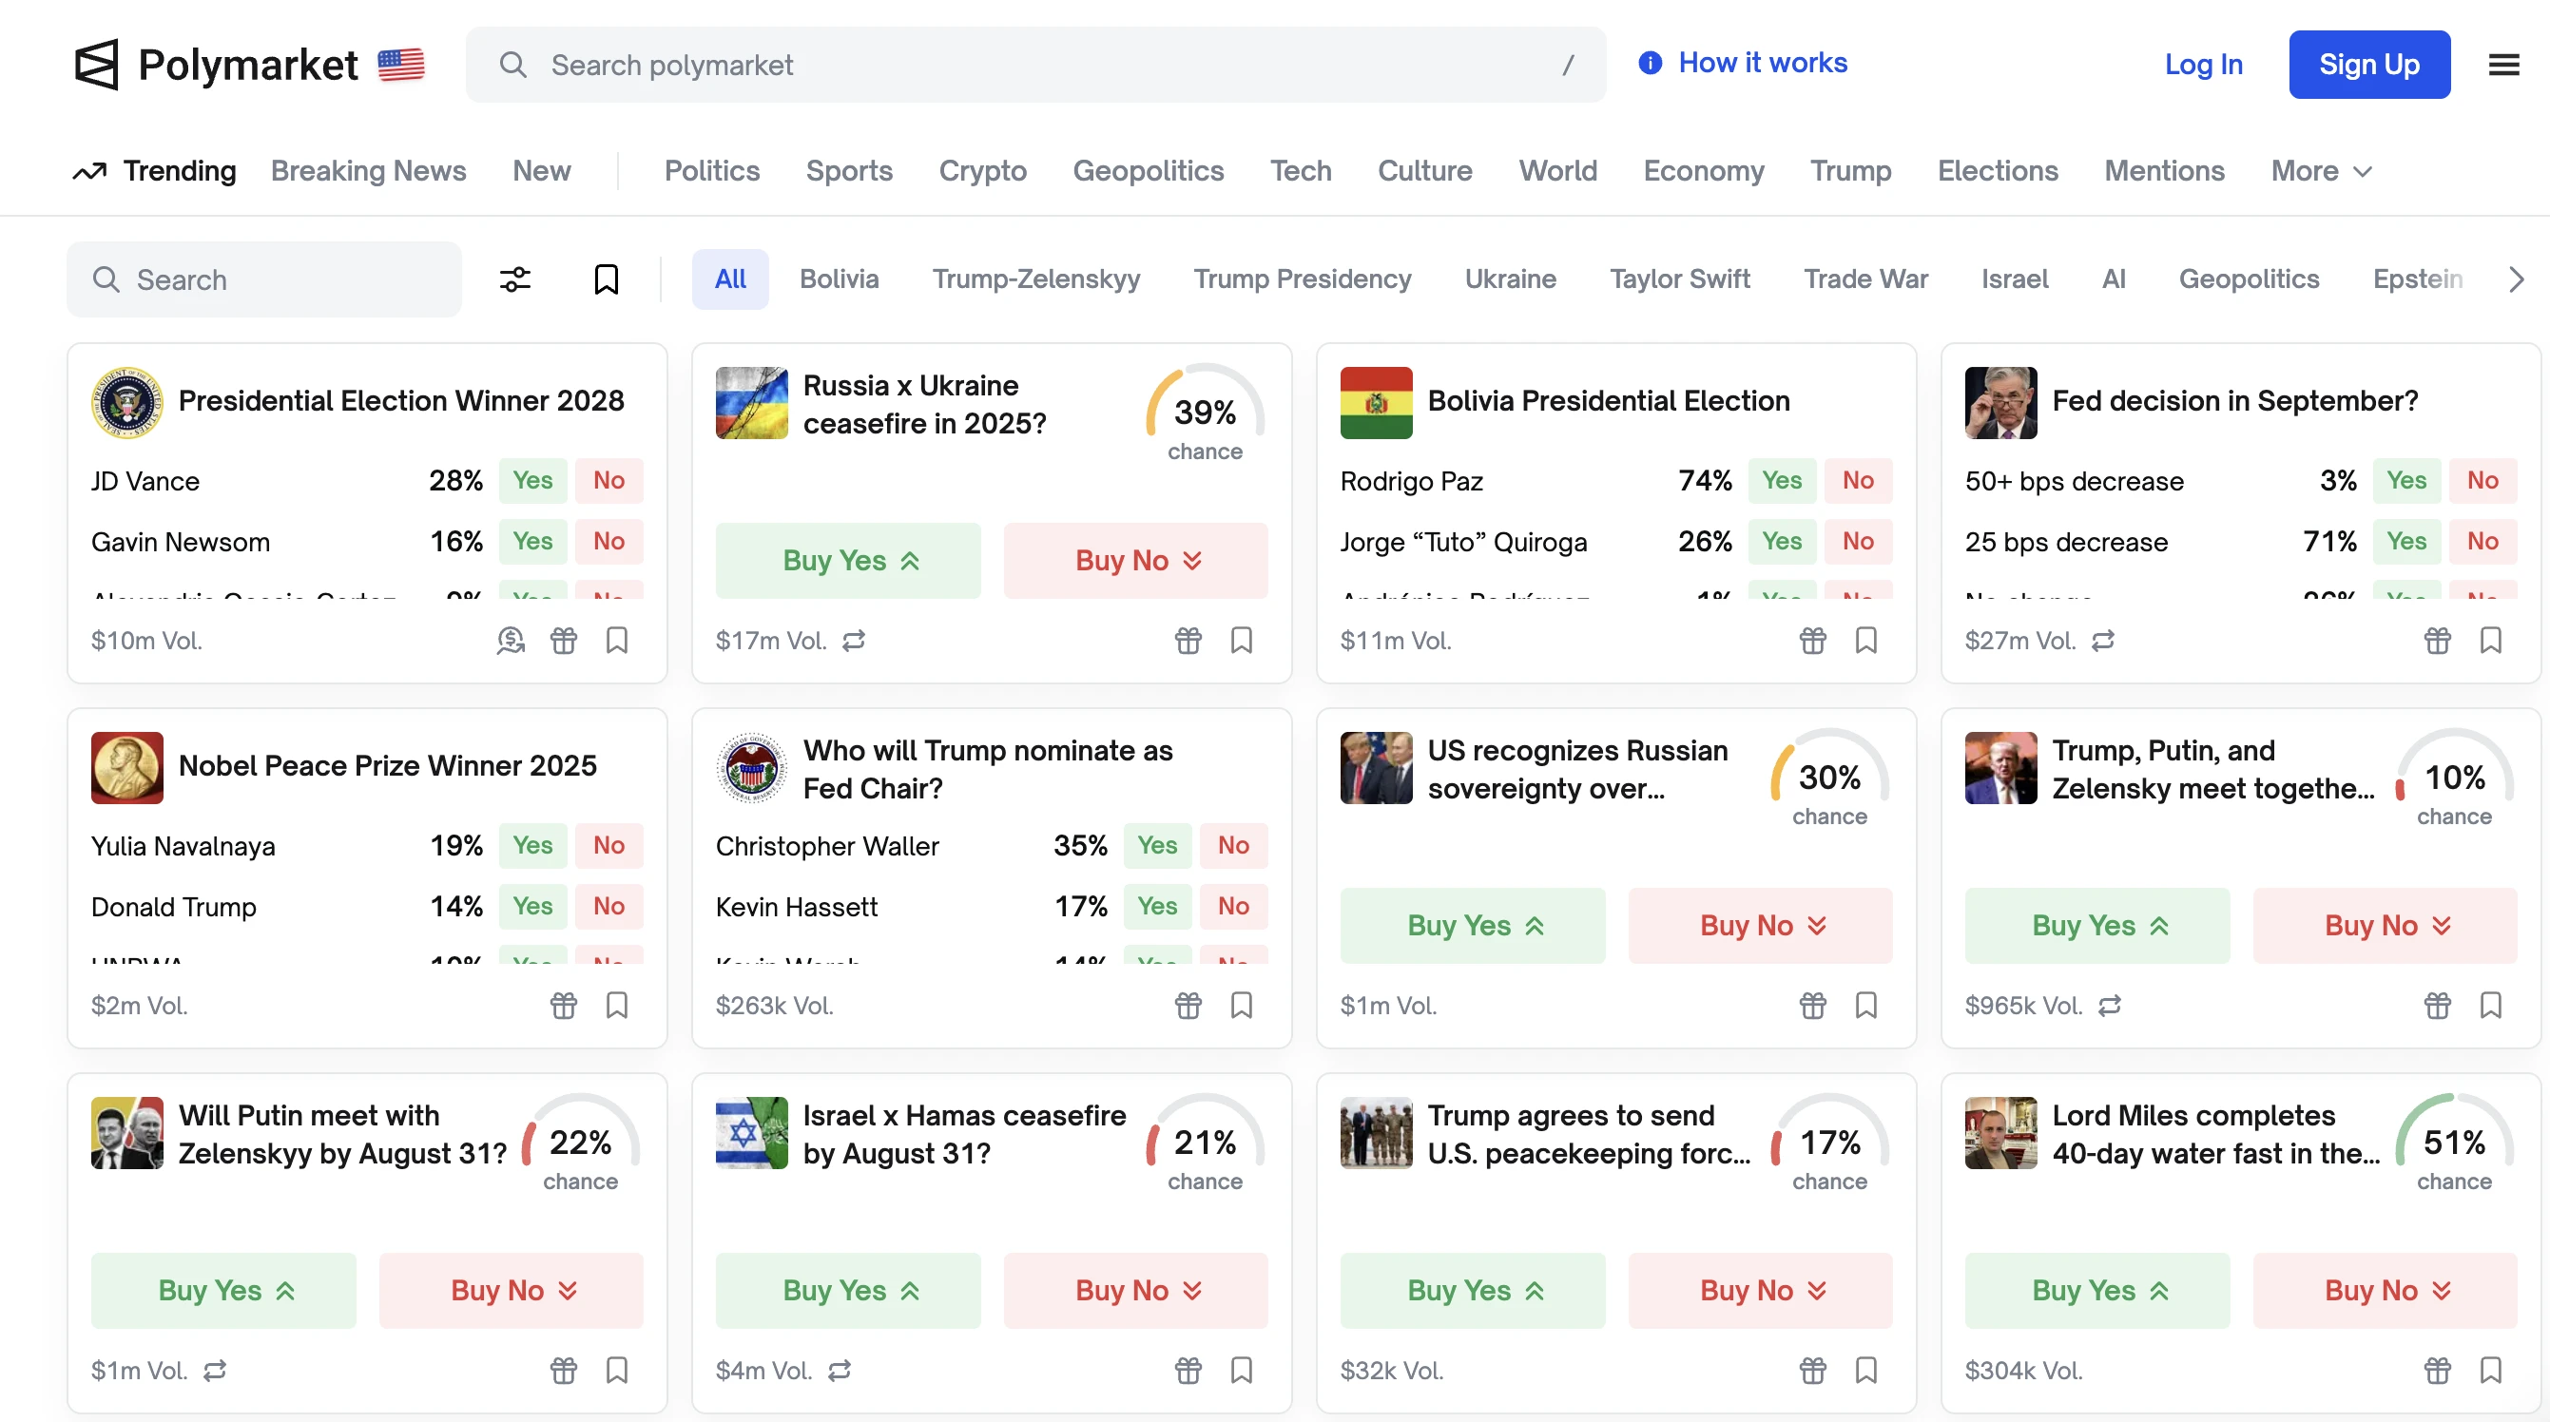The width and height of the screenshot is (2550, 1422).
Task: Bookmark the Trump Fed Chair nominee card
Action: coord(1242,1006)
